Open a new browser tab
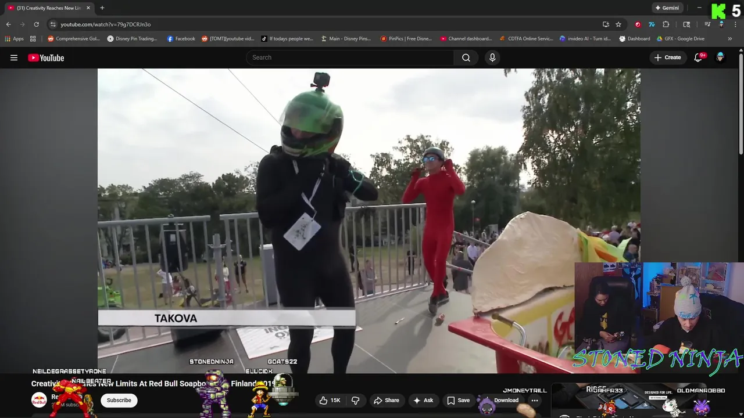744x418 pixels. pyautogui.click(x=102, y=8)
